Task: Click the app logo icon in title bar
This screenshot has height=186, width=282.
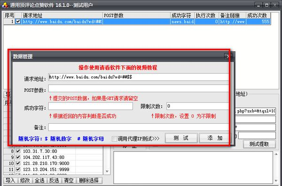Action: [5, 5]
